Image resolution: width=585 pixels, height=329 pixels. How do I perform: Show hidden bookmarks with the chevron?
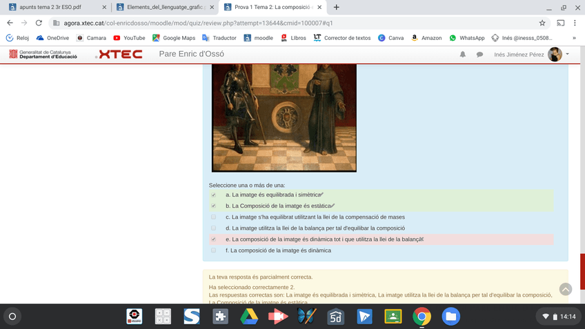pyautogui.click(x=574, y=38)
